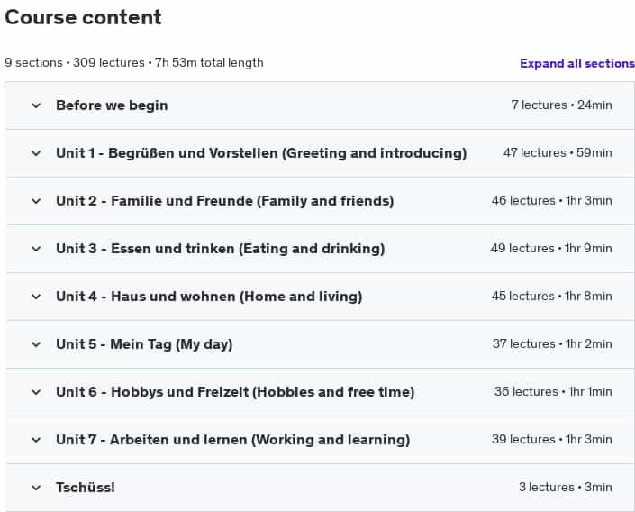Image resolution: width=635 pixels, height=512 pixels.
Task: Expand the Tschüss! section chevron
Action: [x=36, y=488]
